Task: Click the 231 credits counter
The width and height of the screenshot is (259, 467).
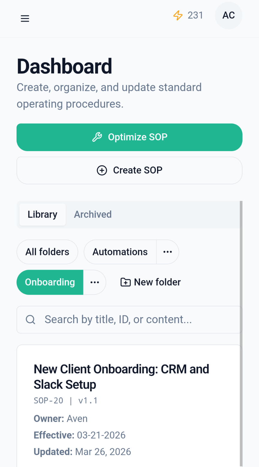Action: click(x=195, y=15)
